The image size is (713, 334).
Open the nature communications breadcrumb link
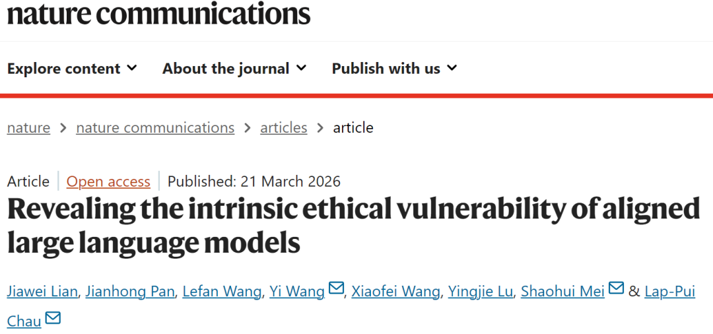(x=155, y=127)
